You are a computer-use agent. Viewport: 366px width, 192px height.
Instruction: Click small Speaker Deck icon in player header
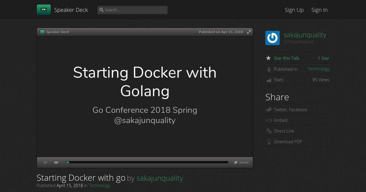42,32
